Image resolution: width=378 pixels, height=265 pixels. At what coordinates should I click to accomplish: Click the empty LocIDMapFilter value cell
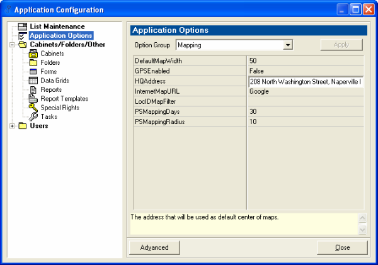[x=306, y=101]
